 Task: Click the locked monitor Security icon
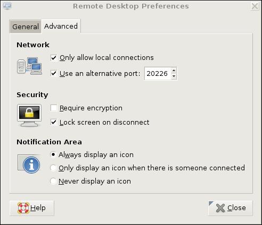[29, 115]
